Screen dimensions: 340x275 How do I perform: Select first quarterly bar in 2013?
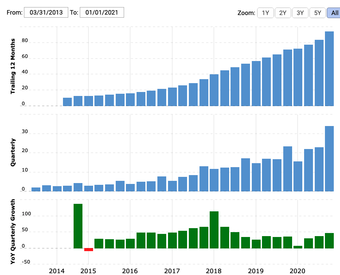(36, 189)
